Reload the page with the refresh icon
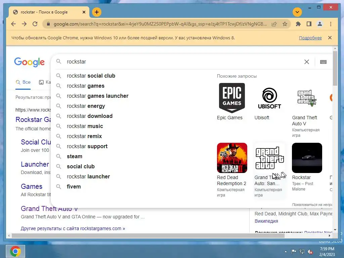The image size is (344, 258). pos(35,24)
